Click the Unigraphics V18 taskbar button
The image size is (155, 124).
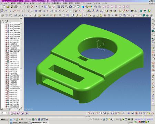coord(39,122)
